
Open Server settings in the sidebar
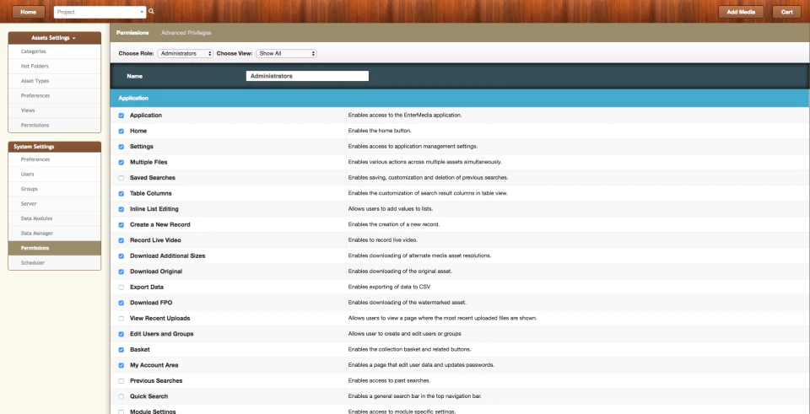click(x=54, y=204)
